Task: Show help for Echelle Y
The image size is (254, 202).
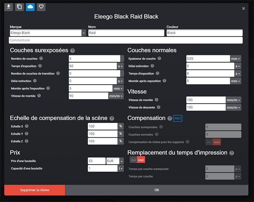Action: [x=27, y=134]
